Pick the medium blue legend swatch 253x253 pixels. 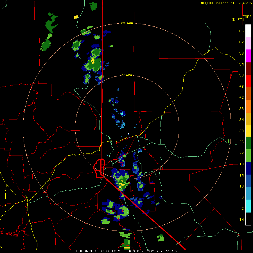coord(248,181)
